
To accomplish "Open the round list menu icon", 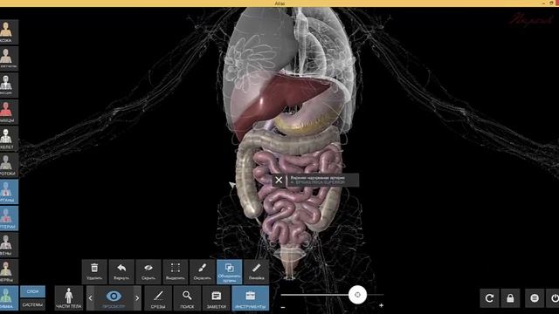I will click(535, 298).
